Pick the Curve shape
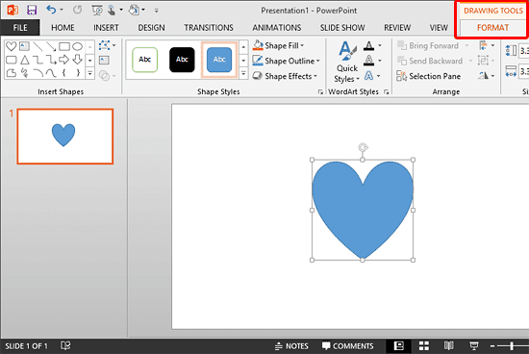 click(51, 73)
